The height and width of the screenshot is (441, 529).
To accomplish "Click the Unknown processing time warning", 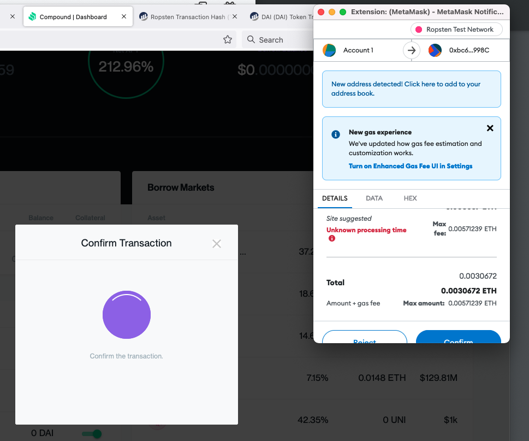I will tap(366, 230).
